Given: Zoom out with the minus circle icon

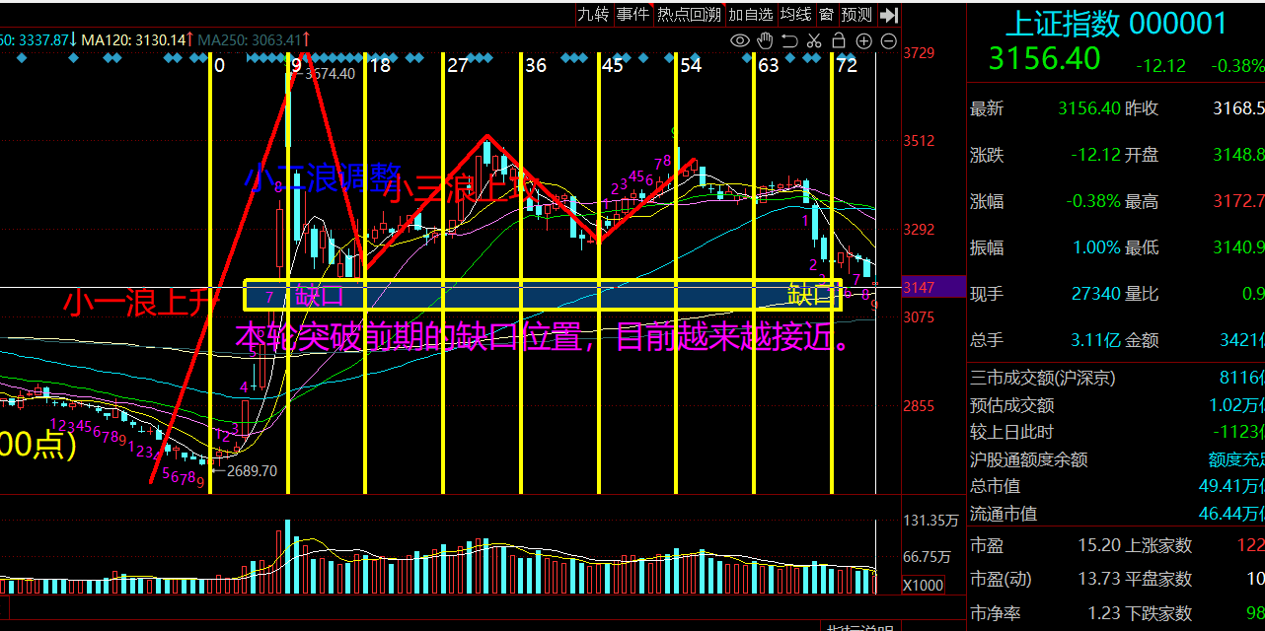Looking at the screenshot, I should click(888, 40).
